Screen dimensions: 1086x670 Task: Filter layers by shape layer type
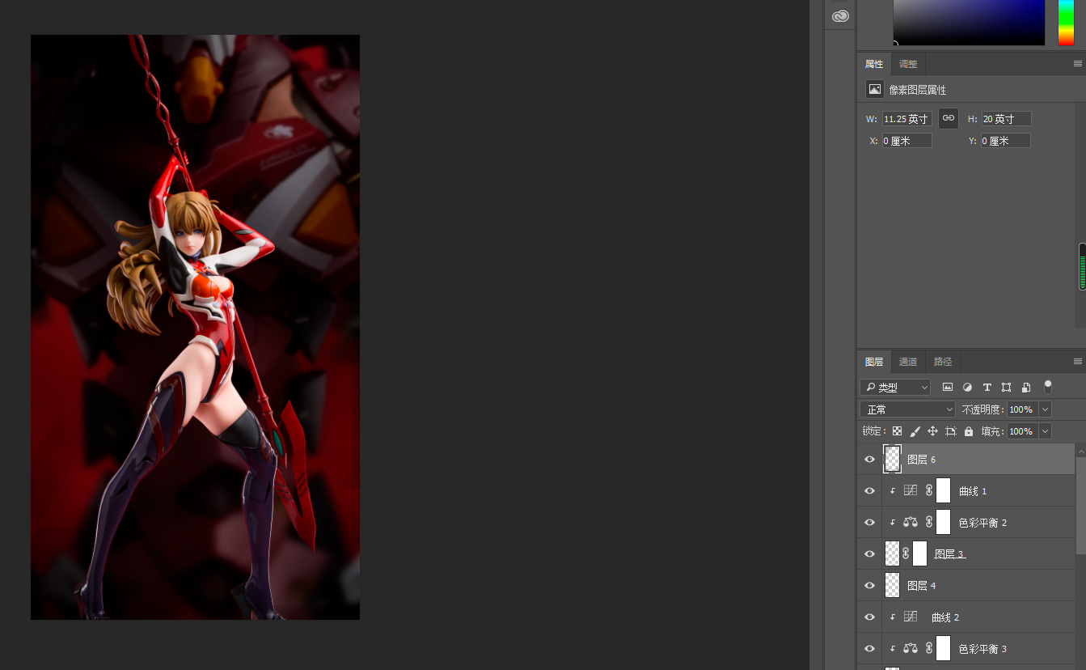point(1006,388)
